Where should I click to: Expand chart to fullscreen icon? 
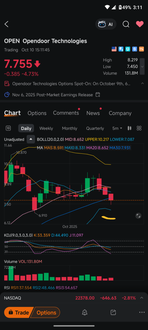(138, 216)
